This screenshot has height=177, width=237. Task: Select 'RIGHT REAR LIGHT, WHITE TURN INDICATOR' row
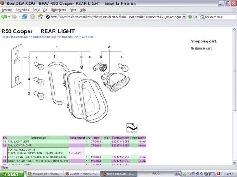tap(74, 161)
